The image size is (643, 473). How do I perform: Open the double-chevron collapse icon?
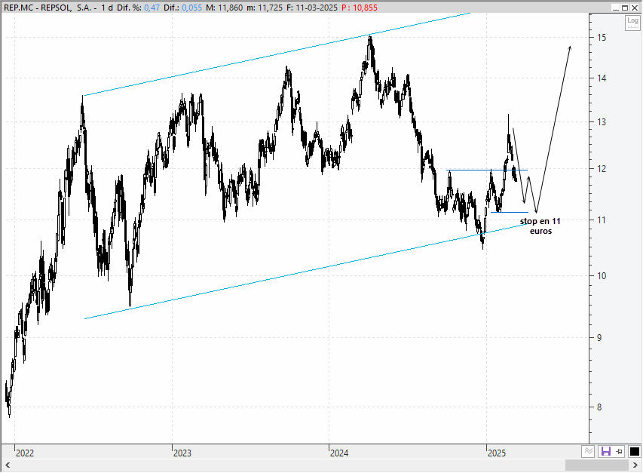[589, 452]
